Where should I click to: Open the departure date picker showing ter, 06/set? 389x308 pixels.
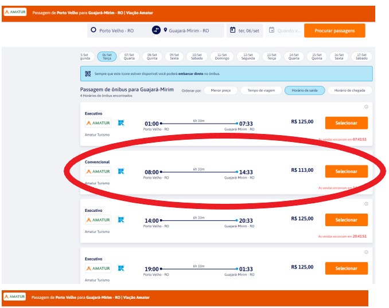pos(245,30)
